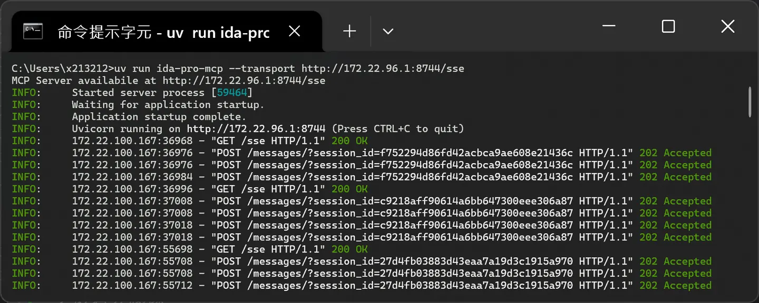Click the '200 OK' status on port 36968 line

pyautogui.click(x=349, y=141)
